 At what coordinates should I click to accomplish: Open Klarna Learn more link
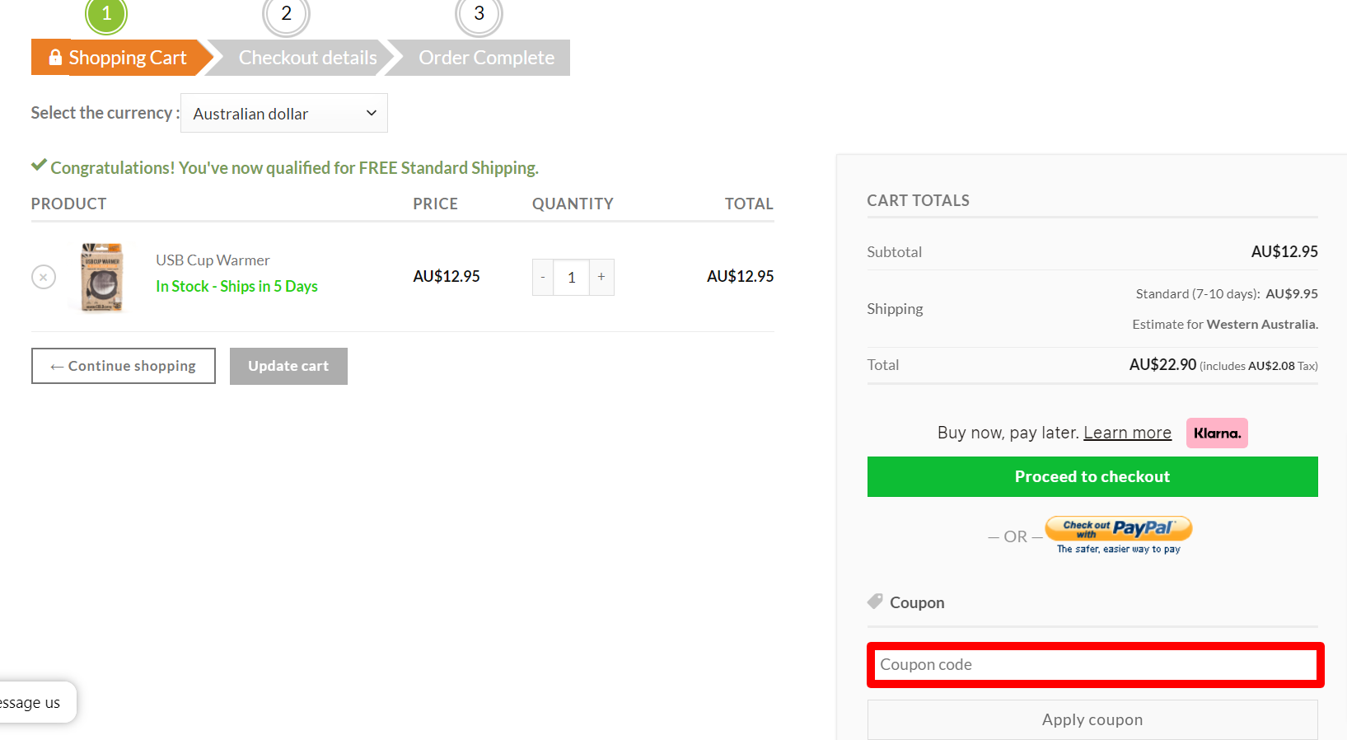coord(1127,433)
